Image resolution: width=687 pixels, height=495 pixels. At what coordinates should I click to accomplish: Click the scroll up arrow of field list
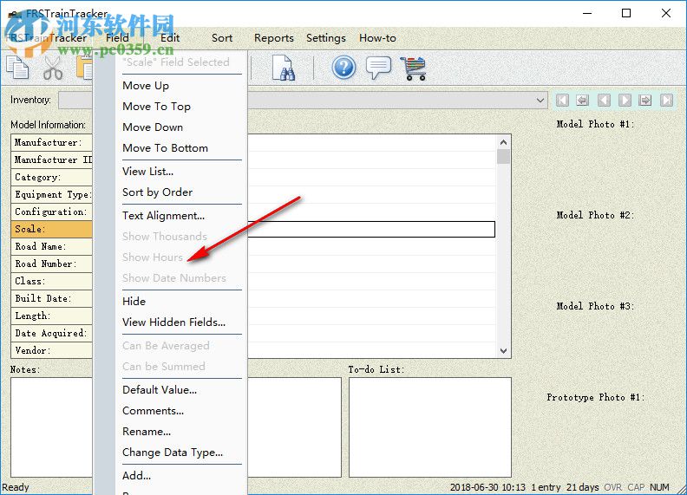click(x=503, y=142)
